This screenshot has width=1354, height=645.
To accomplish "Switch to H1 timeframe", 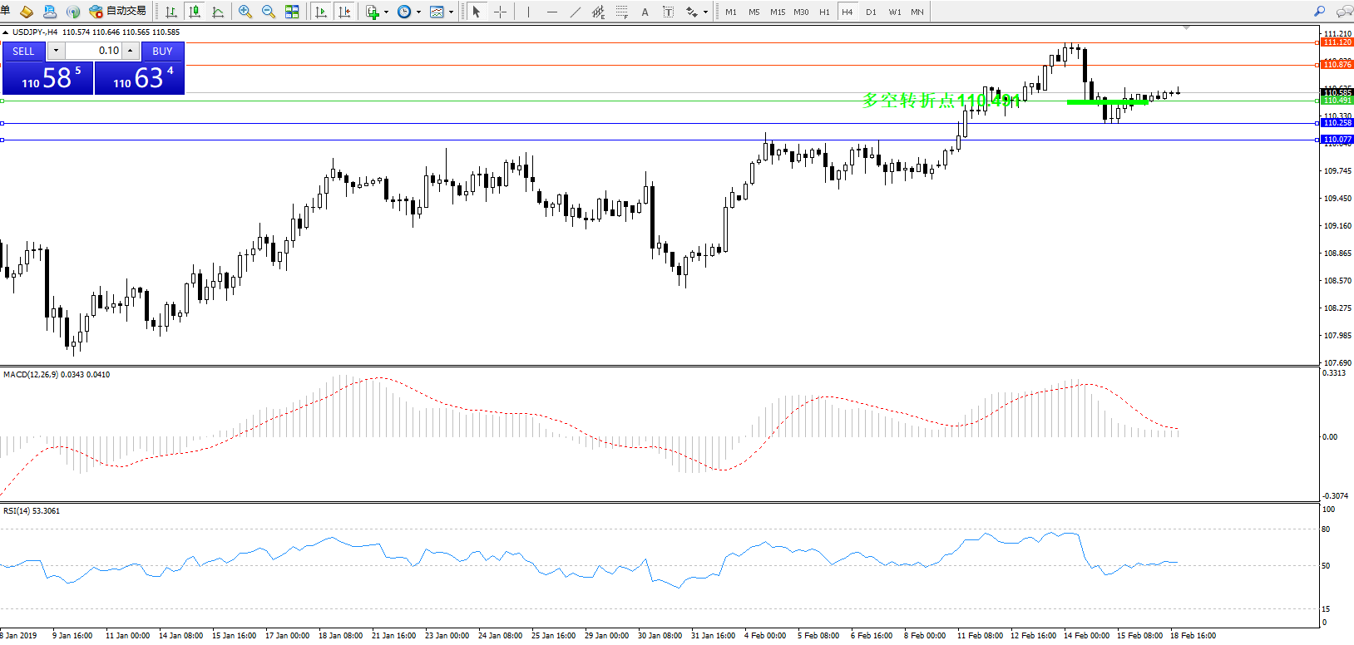I will pyautogui.click(x=824, y=12).
